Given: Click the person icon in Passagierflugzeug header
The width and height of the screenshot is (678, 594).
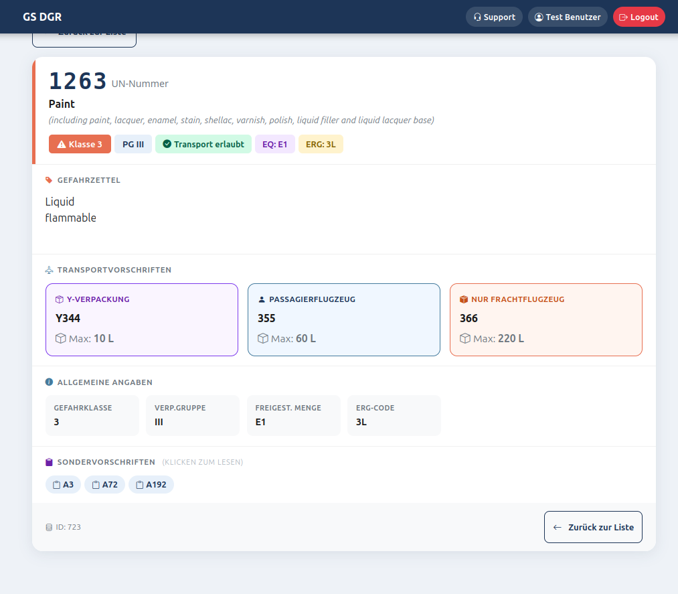Looking at the screenshot, I should tap(261, 299).
